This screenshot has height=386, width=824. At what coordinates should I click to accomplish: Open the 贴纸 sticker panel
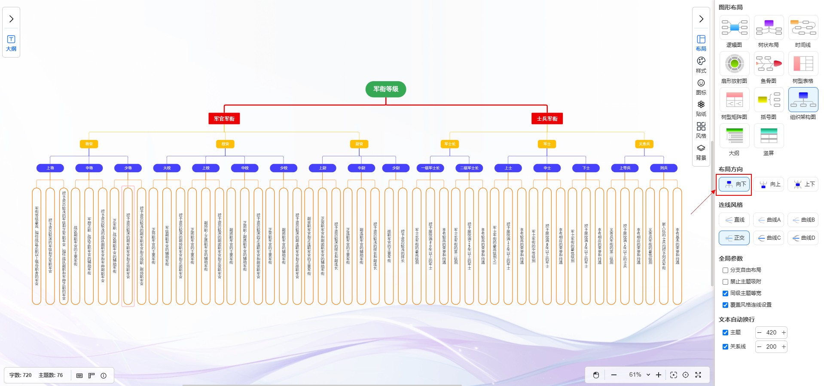click(701, 108)
